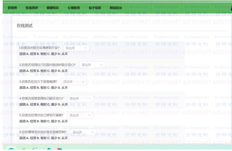Image resolution: width=232 pixels, height=151 pixels.
Task: Expand question 3's 请选择 answer selector
Action: click(x=74, y=81)
